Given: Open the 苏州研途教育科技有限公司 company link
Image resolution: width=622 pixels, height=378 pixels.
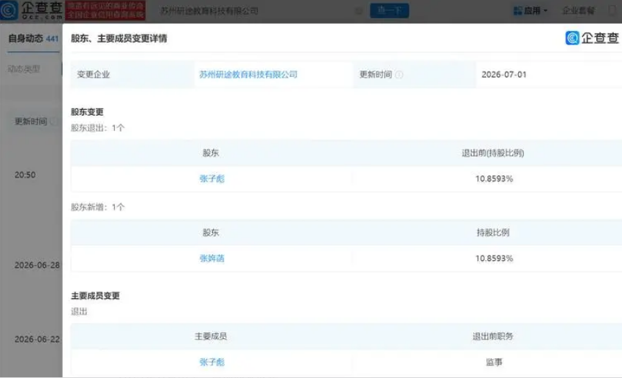Looking at the screenshot, I should (248, 74).
